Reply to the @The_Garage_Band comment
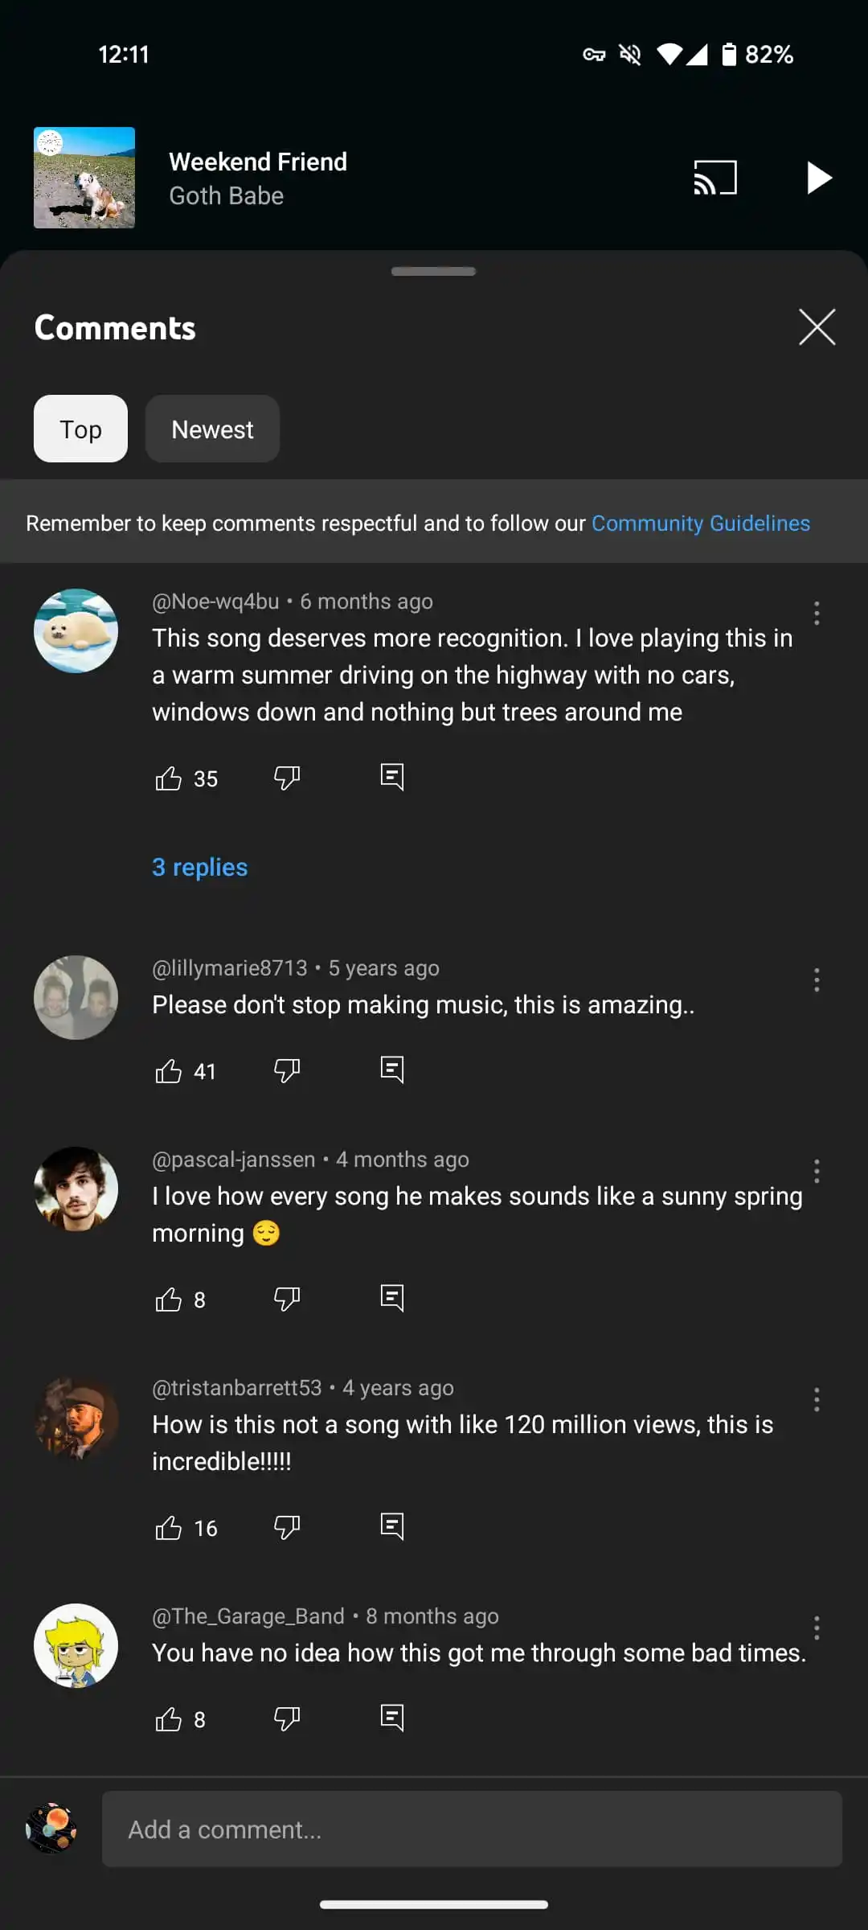 pos(391,1718)
